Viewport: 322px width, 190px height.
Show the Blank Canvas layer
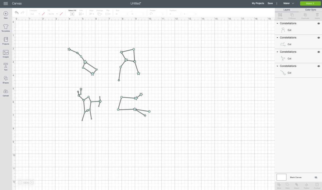[x=316, y=177]
